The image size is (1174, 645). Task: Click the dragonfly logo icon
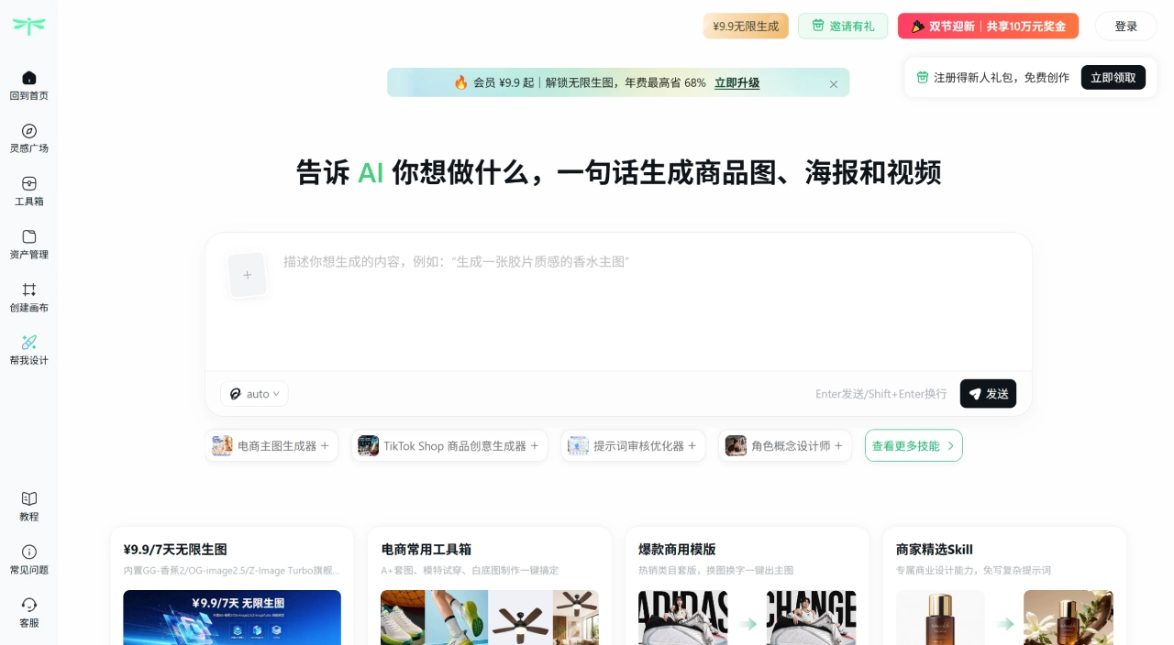[x=29, y=26]
